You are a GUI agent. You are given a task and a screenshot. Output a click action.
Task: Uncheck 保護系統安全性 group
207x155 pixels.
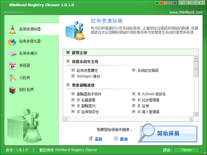tap(68, 61)
